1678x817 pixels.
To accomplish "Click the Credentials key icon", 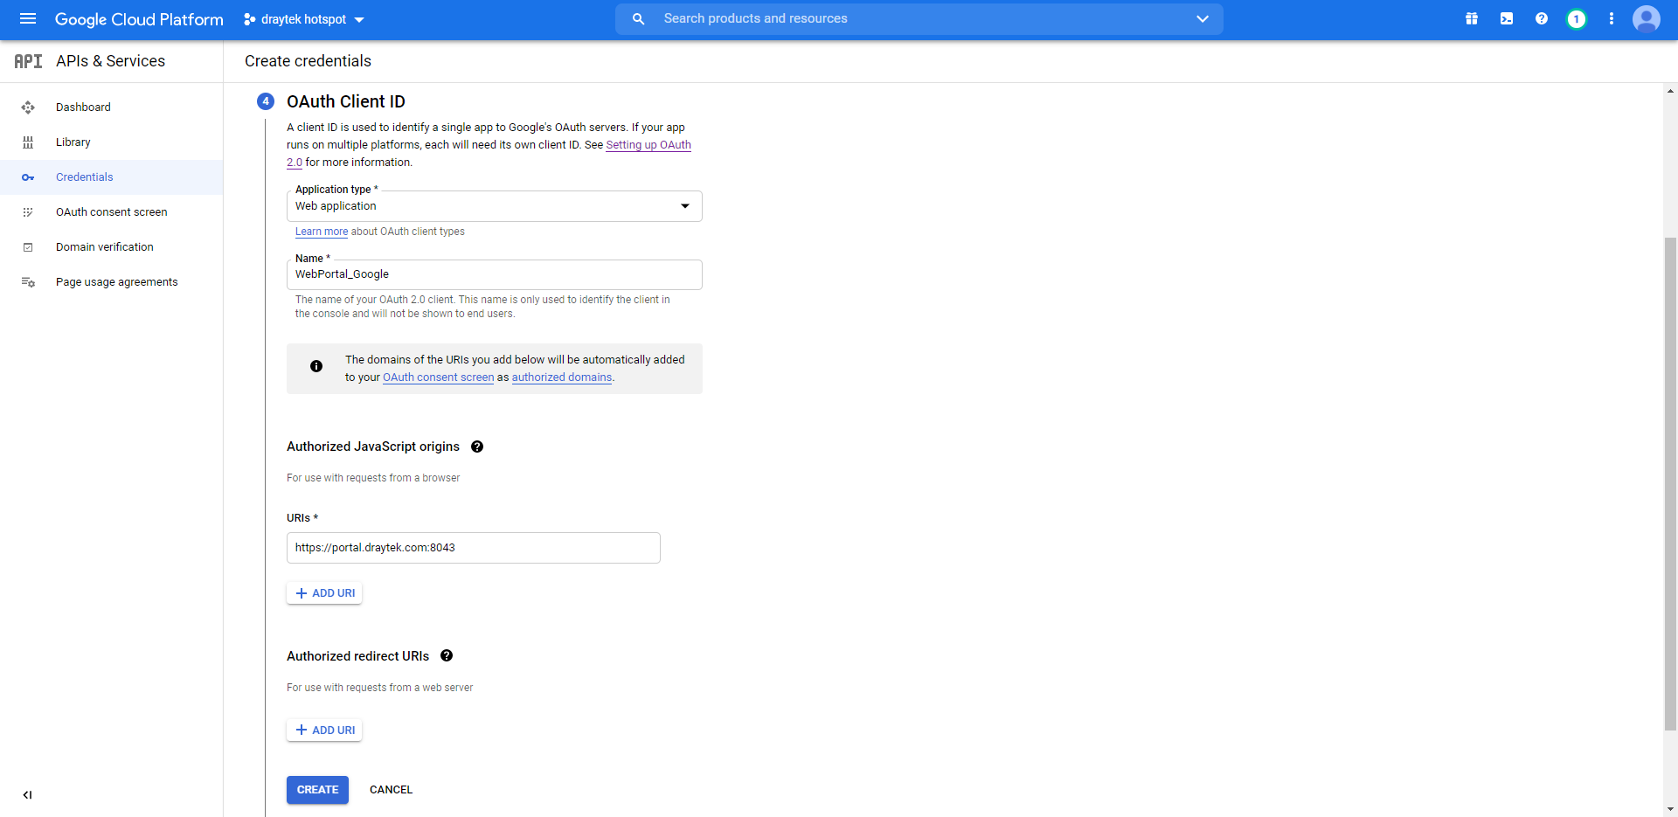I will [28, 177].
